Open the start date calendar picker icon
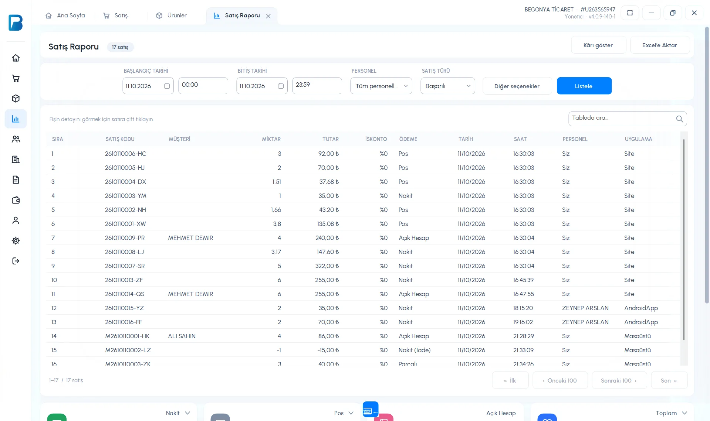The width and height of the screenshot is (710, 421). pos(167,86)
